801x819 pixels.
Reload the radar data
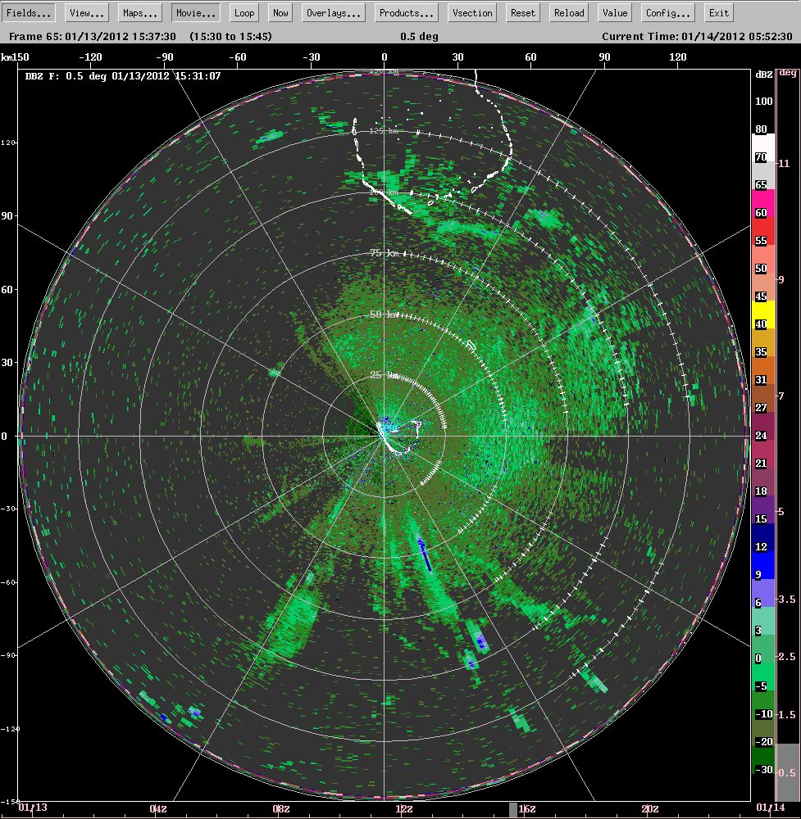pos(568,12)
